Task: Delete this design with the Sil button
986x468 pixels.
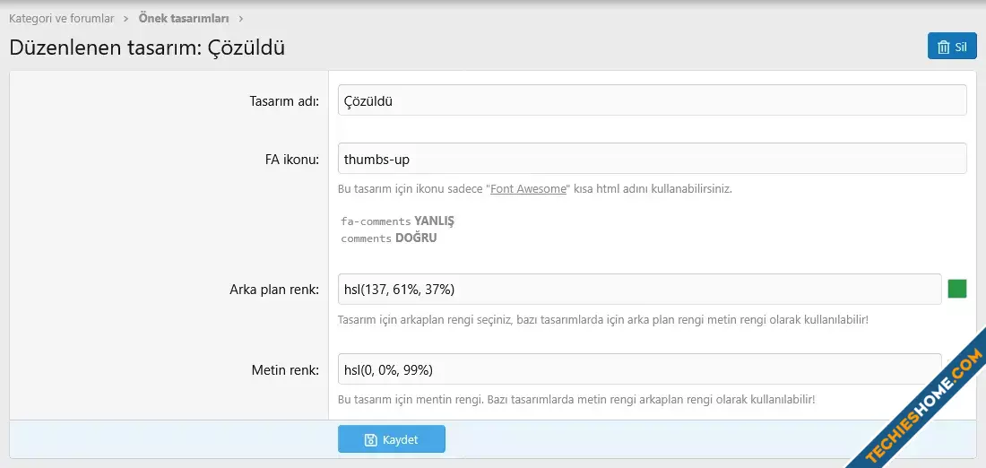Action: coord(952,47)
